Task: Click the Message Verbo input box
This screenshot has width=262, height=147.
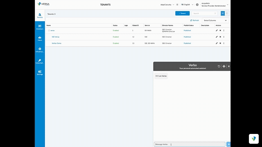Action: point(190,144)
